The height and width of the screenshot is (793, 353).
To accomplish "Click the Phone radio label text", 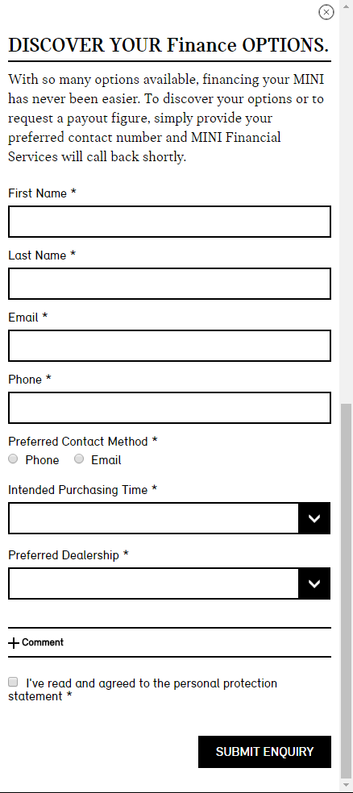I will pyautogui.click(x=42, y=460).
